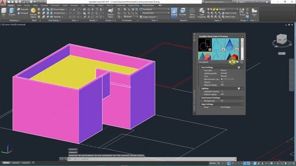This screenshot has width=296, height=166.
Task: Click Match Layer button
Action: click(228, 17)
